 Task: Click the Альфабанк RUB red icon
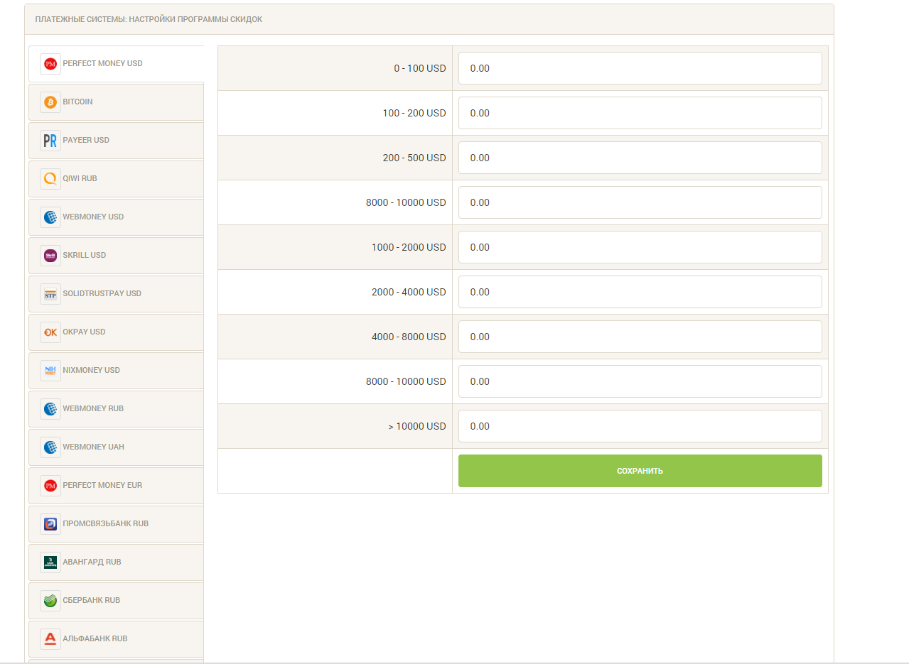[x=50, y=639]
